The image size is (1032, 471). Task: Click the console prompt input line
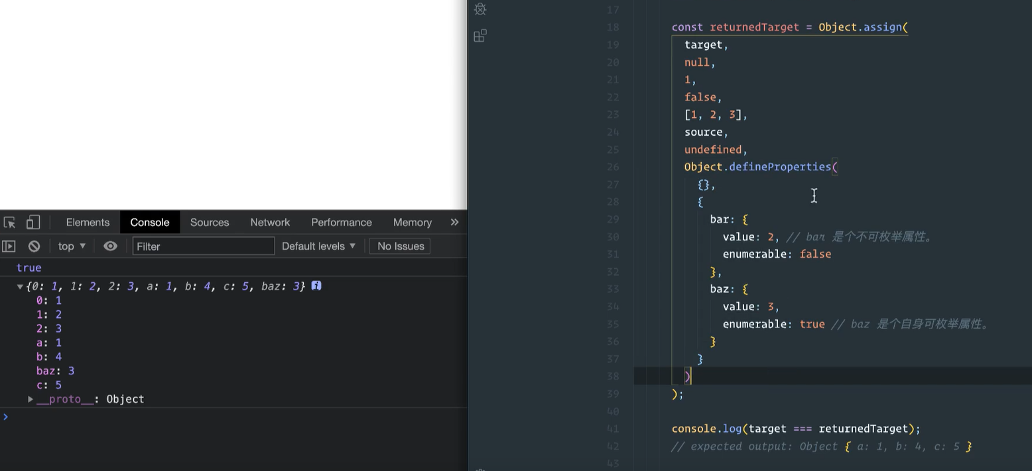coord(233,417)
